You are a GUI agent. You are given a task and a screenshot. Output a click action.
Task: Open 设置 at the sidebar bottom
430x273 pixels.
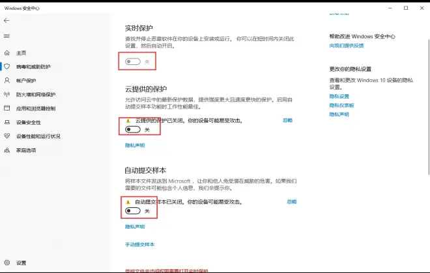pos(21,263)
